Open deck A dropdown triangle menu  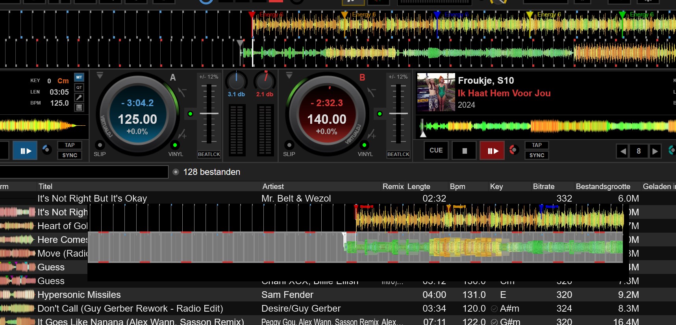[100, 75]
